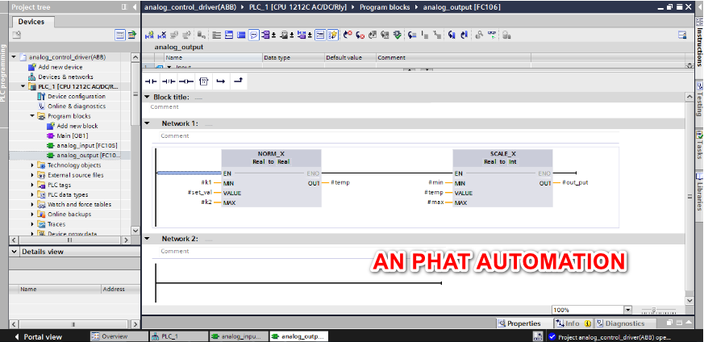704x342 pixels.
Task: Open Online & diagnostics item
Action: (x=76, y=106)
